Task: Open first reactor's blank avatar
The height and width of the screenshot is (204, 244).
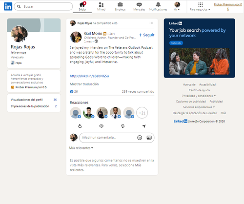Action: (x=76, y=113)
